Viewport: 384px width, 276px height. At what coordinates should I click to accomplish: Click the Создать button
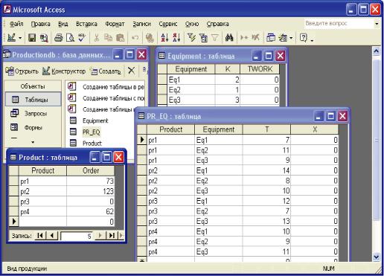[x=106, y=71]
